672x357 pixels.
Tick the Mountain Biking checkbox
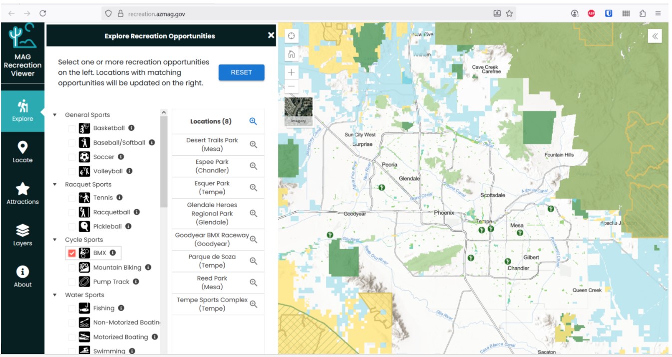pyautogui.click(x=72, y=268)
